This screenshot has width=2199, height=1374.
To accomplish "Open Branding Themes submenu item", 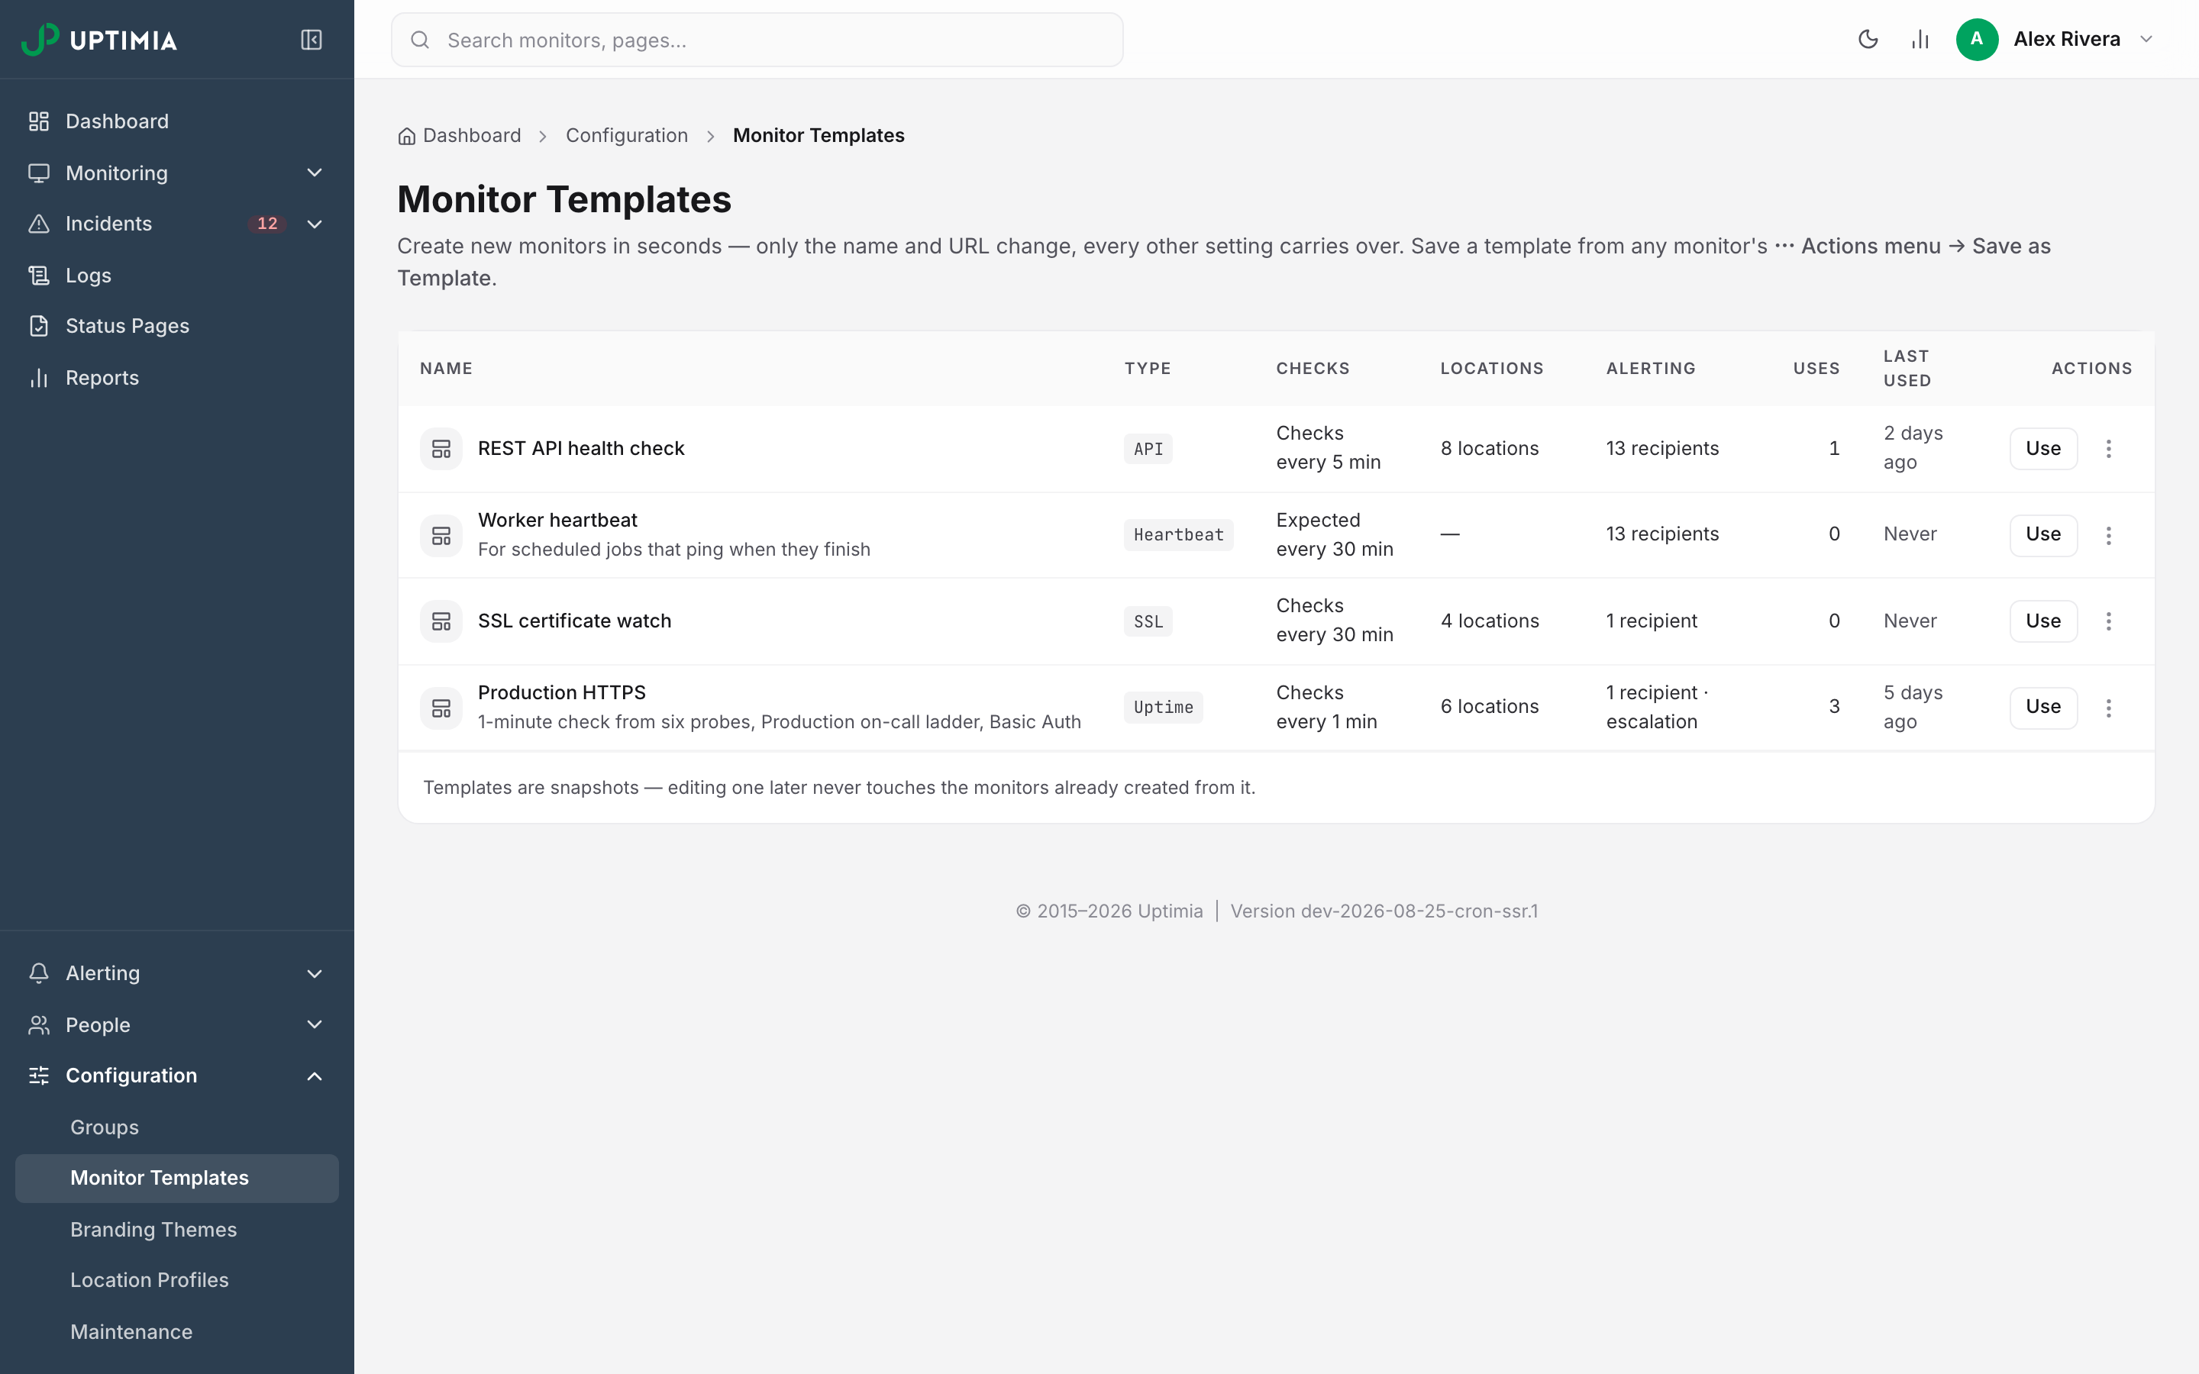I will (x=177, y=1230).
